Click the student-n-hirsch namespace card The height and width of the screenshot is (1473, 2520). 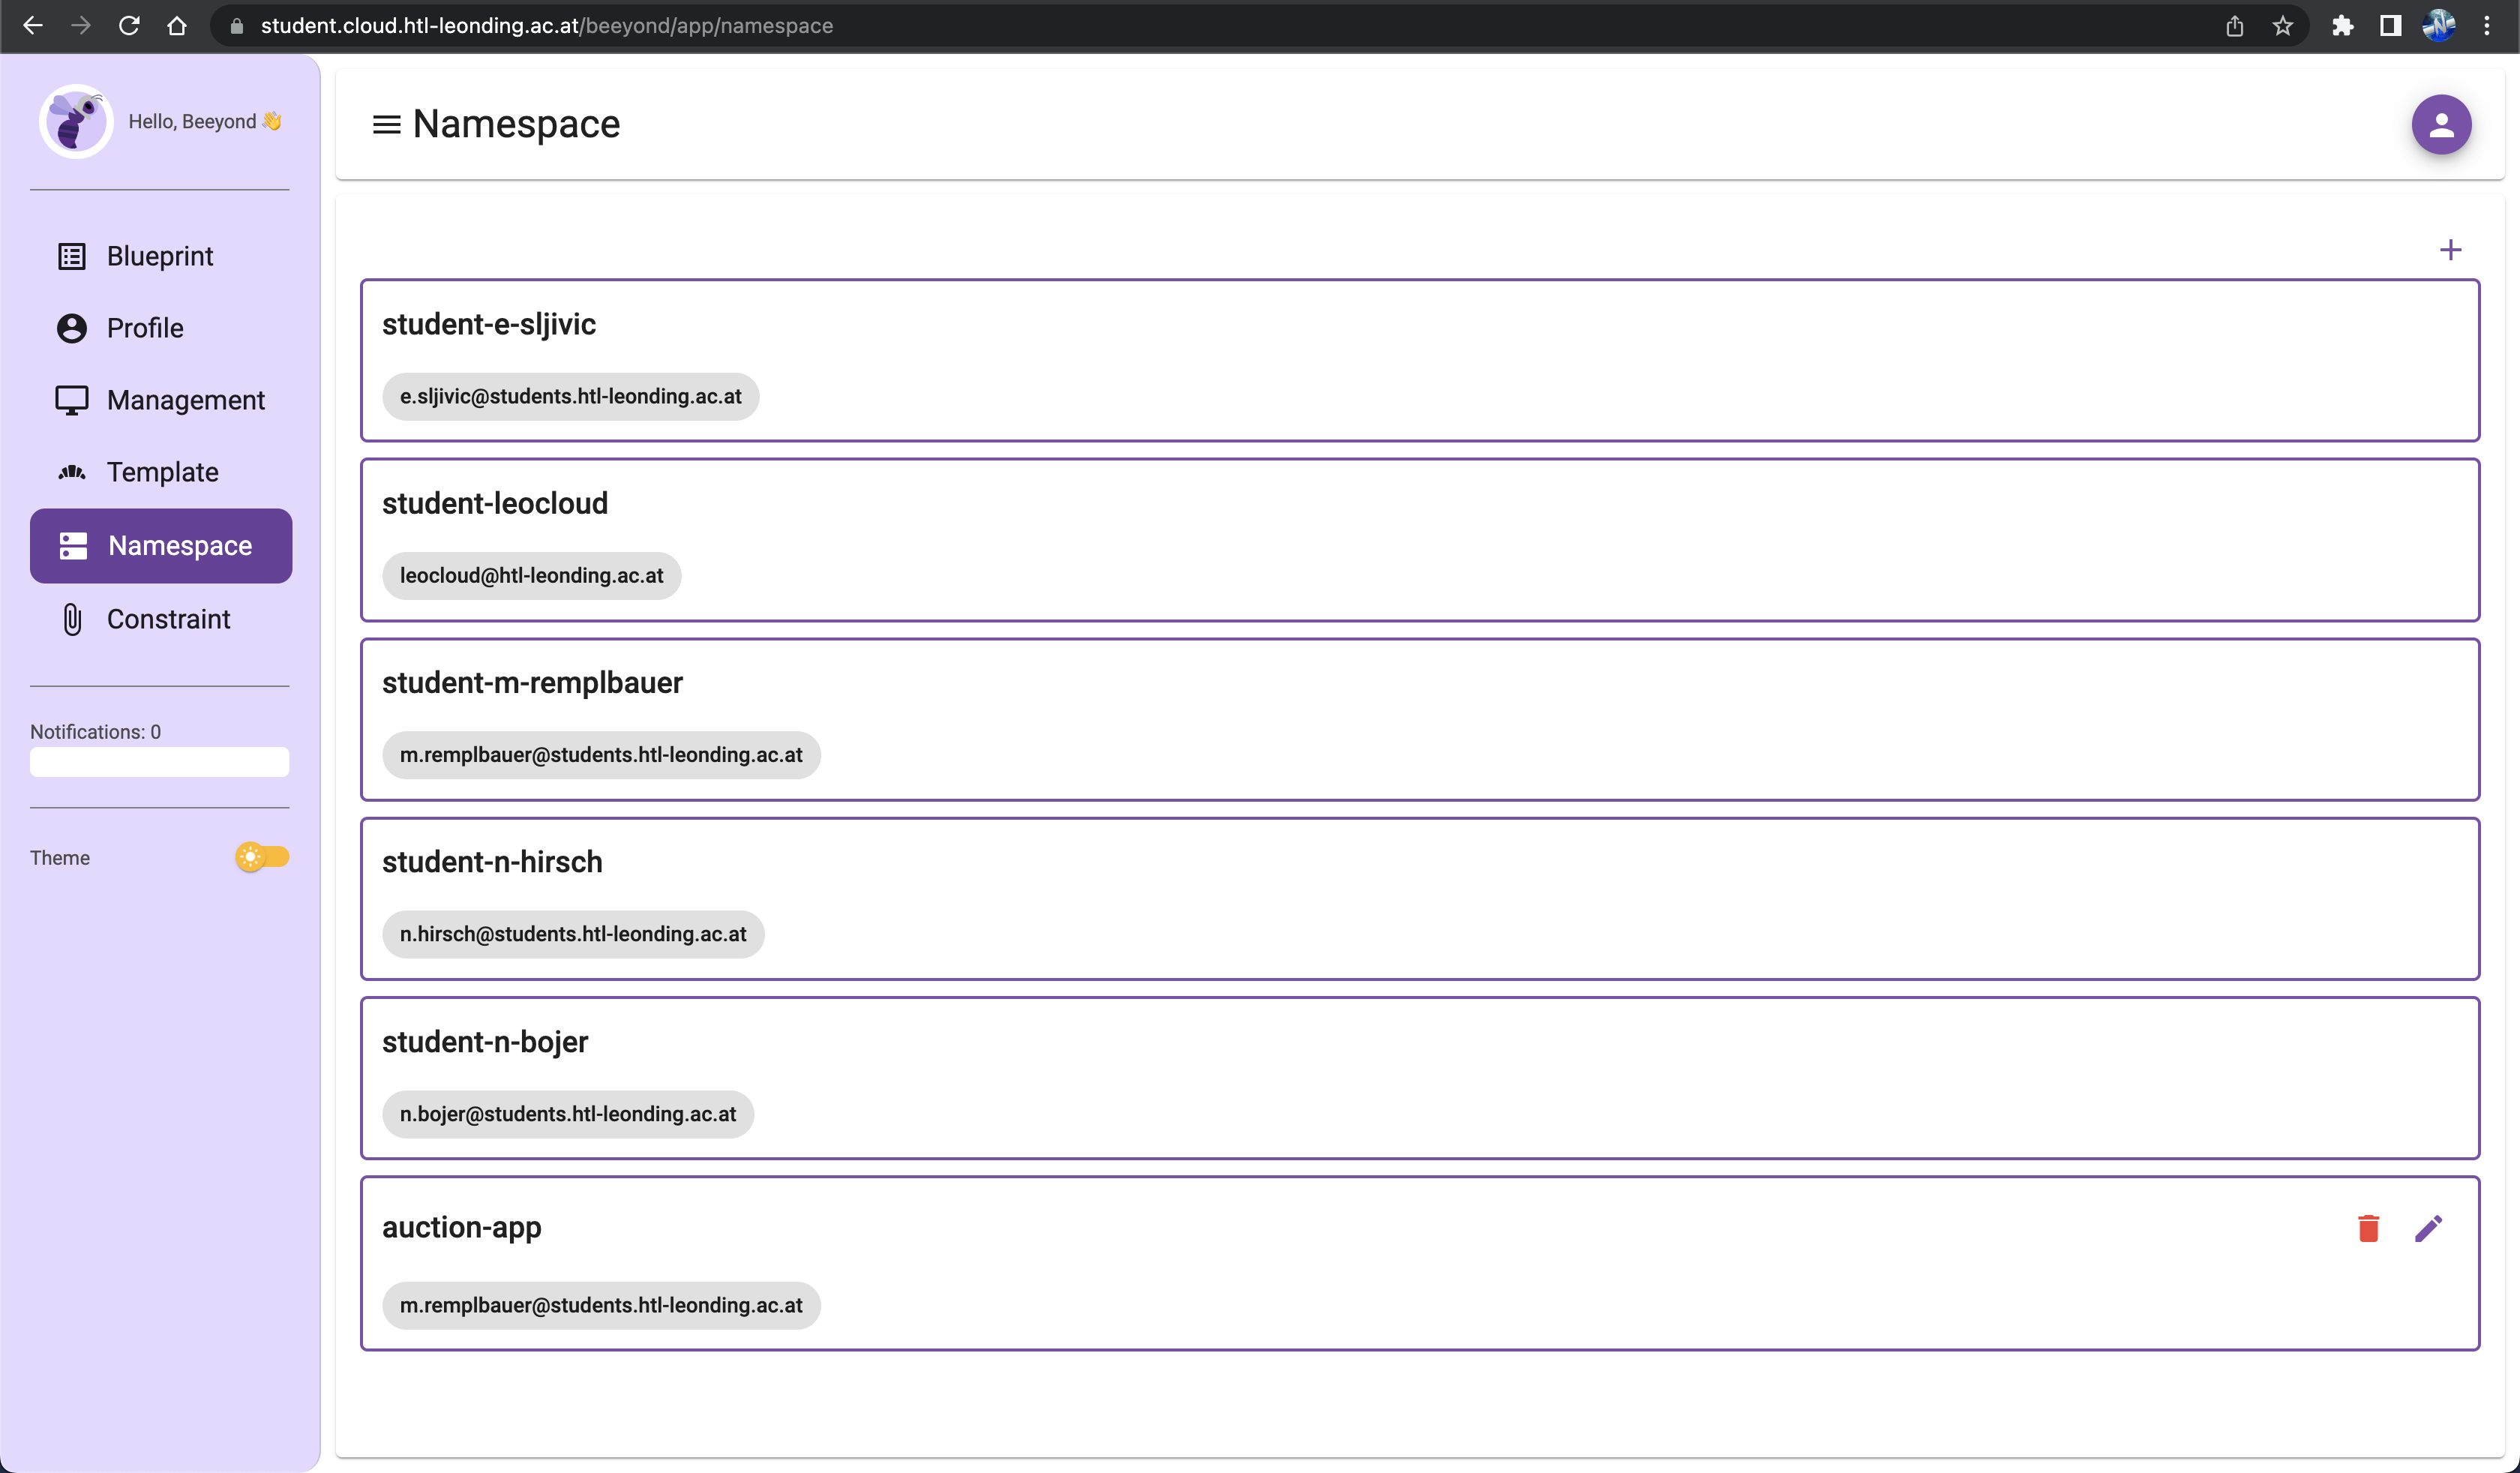pos(1420,898)
